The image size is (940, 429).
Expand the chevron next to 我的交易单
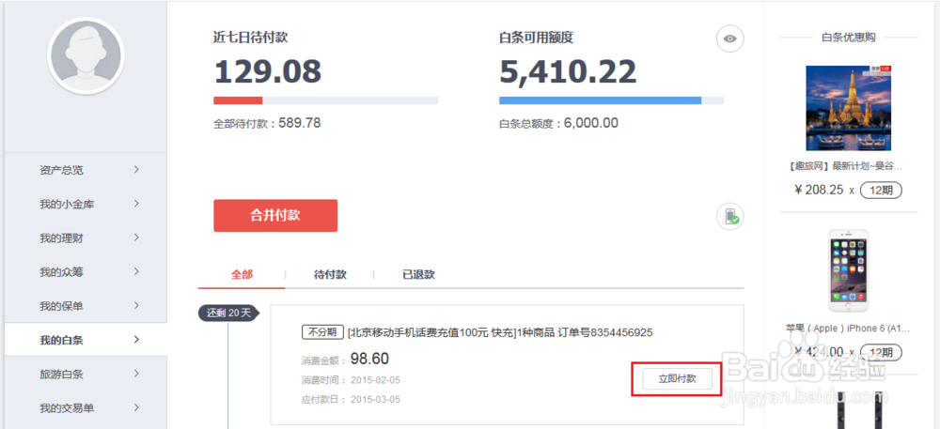pos(136,407)
